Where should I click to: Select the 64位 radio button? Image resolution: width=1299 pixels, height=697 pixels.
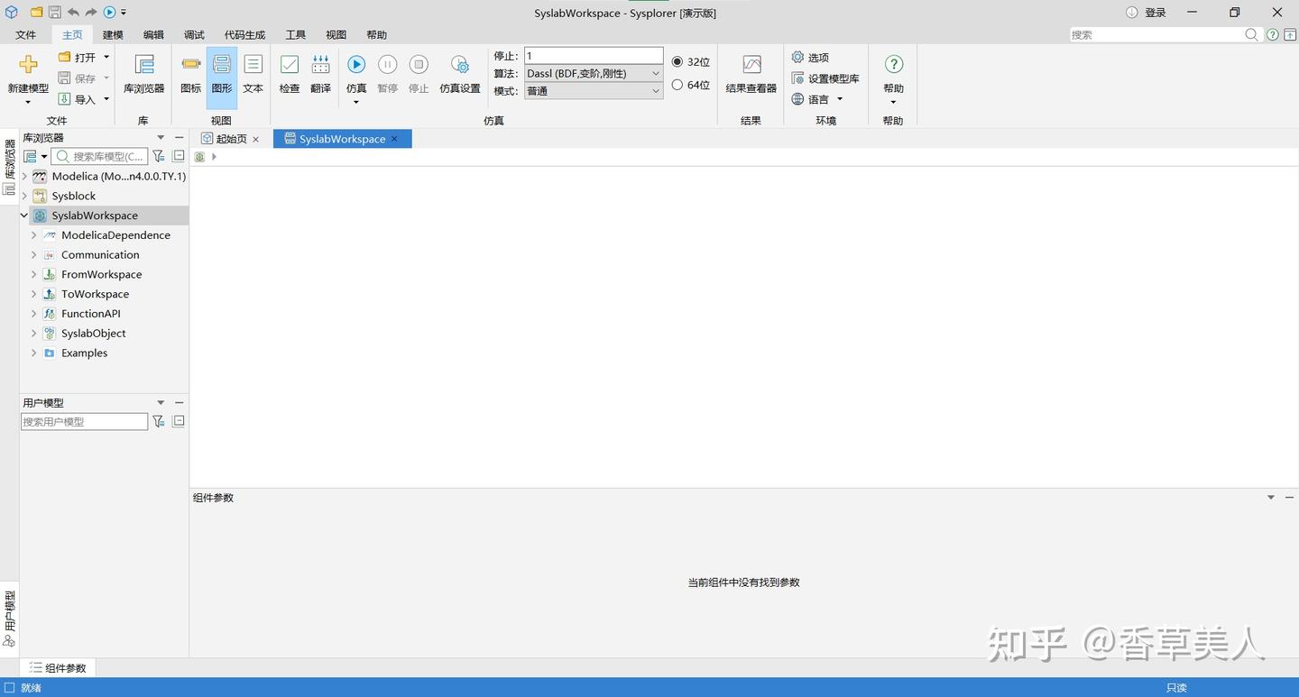(677, 85)
